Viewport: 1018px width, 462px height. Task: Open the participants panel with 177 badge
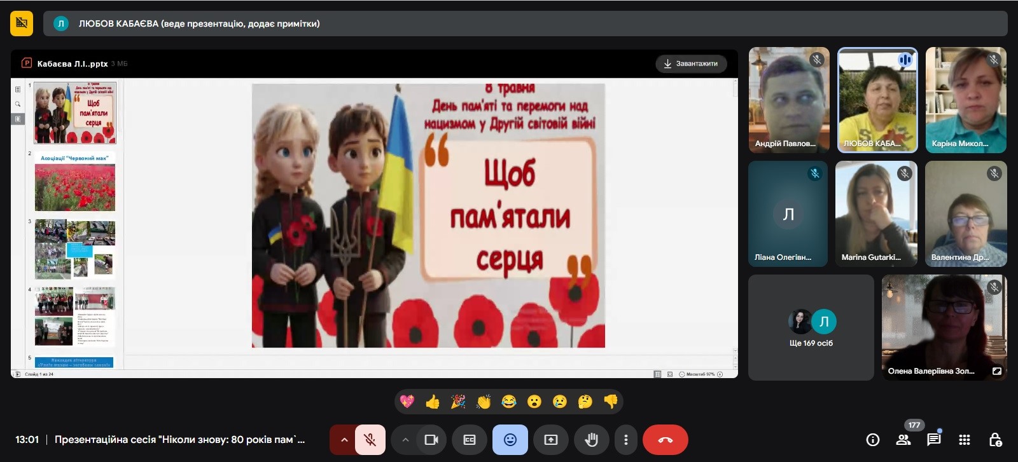[x=903, y=440]
